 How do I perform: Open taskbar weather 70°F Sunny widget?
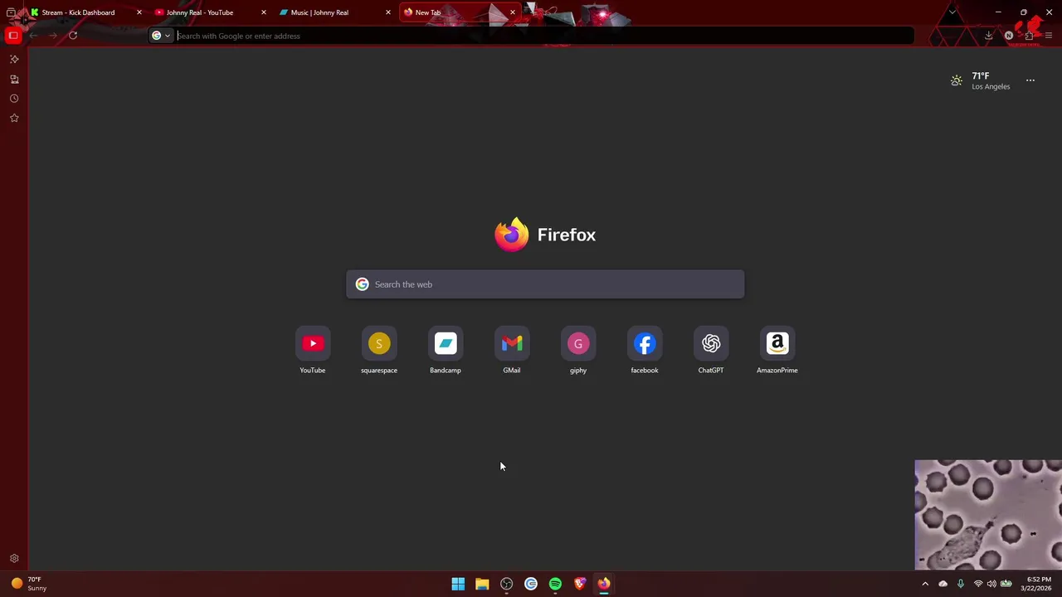pyautogui.click(x=28, y=584)
